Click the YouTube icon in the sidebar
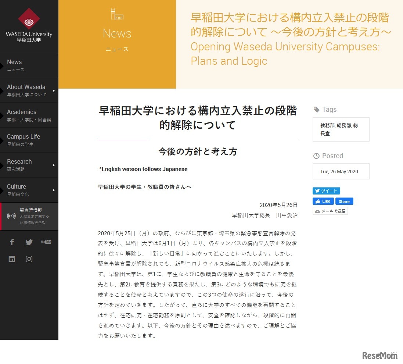The width and height of the screenshot is (403, 364). [46, 242]
